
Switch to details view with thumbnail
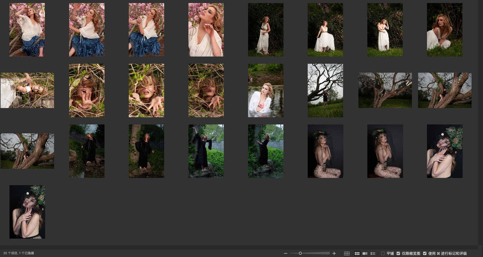pos(365,253)
